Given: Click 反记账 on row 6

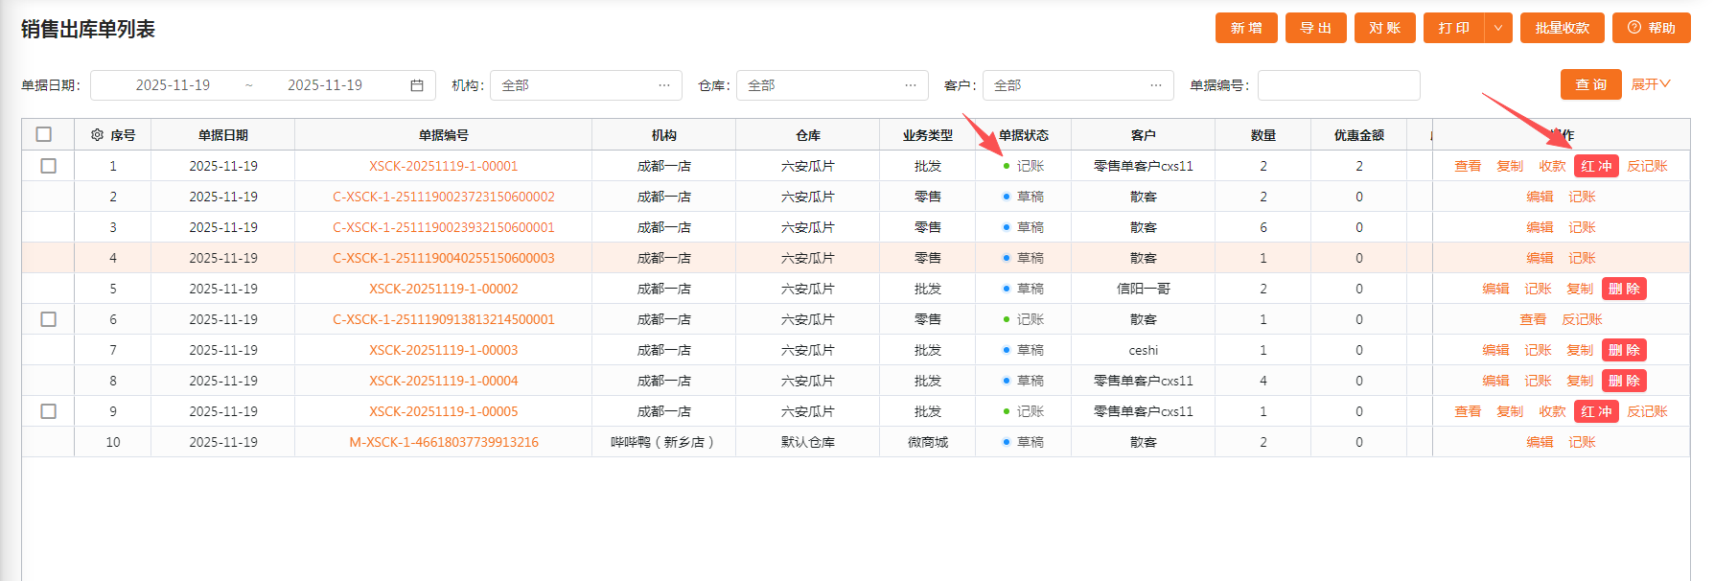Looking at the screenshot, I should point(1582,319).
